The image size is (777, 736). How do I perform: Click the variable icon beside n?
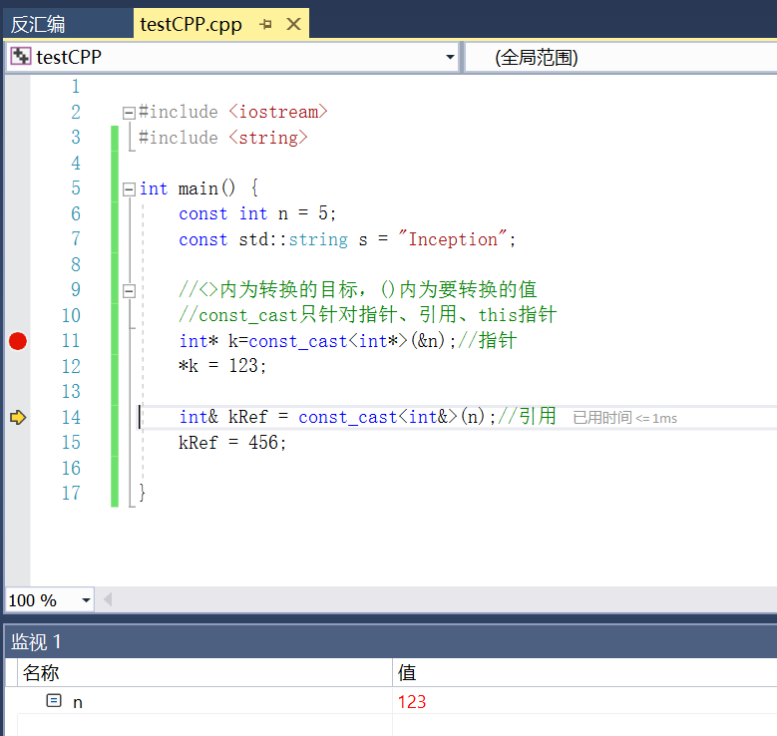[x=54, y=700]
